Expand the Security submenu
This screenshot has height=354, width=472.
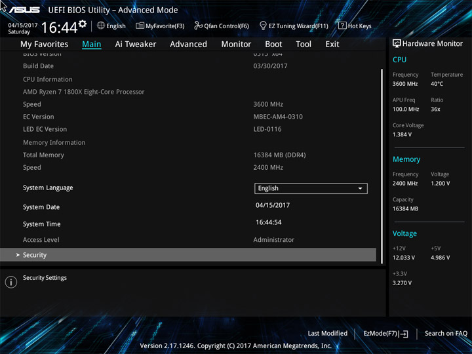pyautogui.click(x=188, y=254)
